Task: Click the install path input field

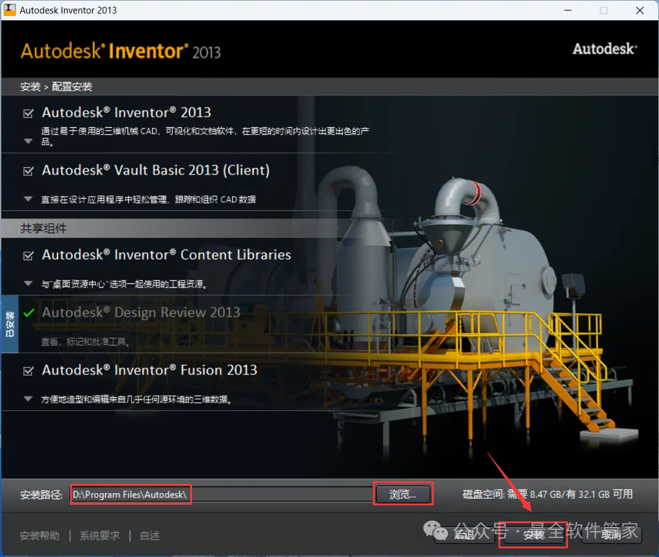Action: [x=222, y=494]
